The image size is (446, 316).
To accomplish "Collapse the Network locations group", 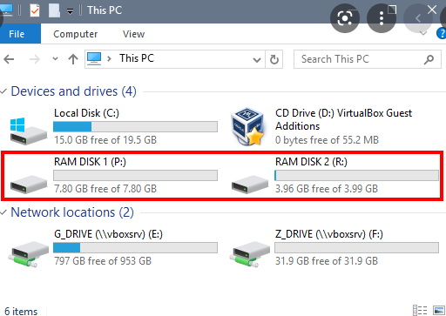I will 3,212.
